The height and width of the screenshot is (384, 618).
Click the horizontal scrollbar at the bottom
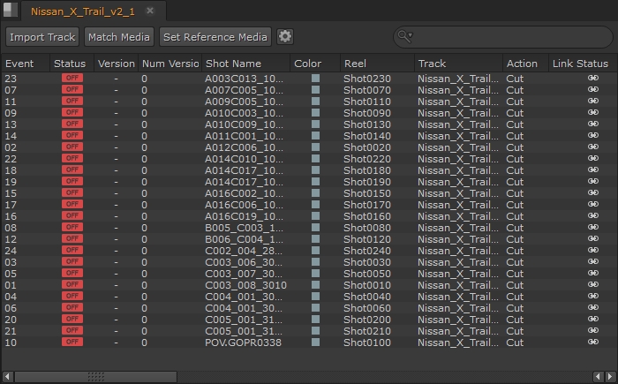(x=95, y=376)
